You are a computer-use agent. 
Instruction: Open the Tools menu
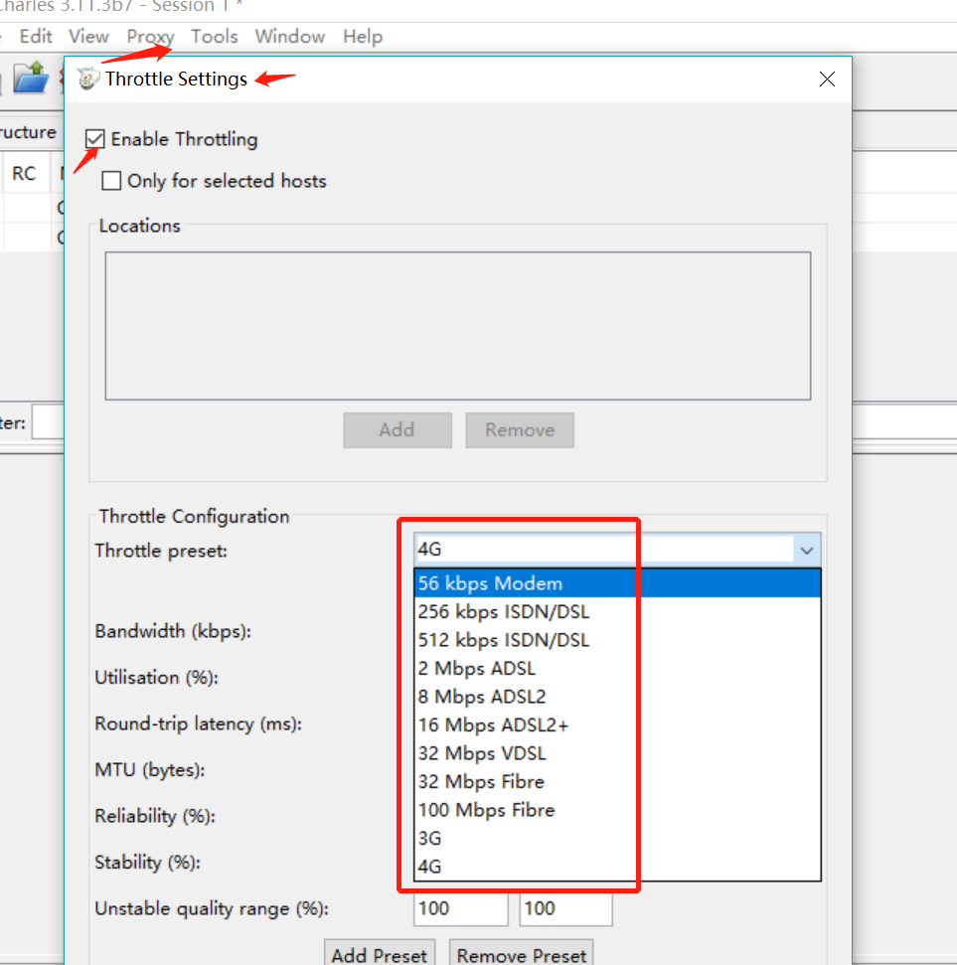215,37
